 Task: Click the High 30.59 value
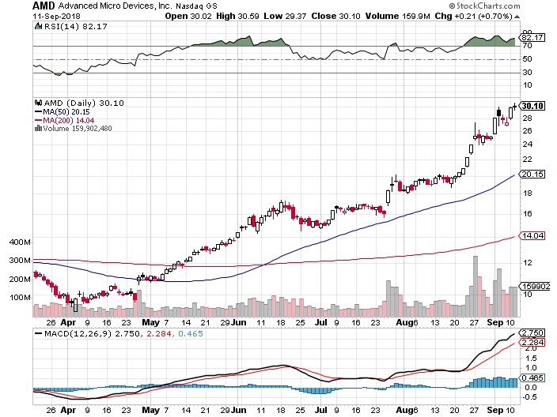point(237,16)
